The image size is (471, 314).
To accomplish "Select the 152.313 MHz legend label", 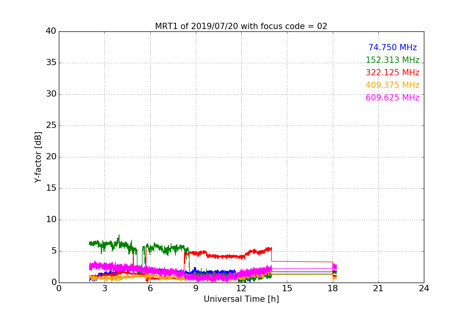I will (392, 60).
